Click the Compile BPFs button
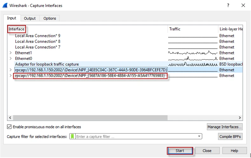 pos(230,137)
